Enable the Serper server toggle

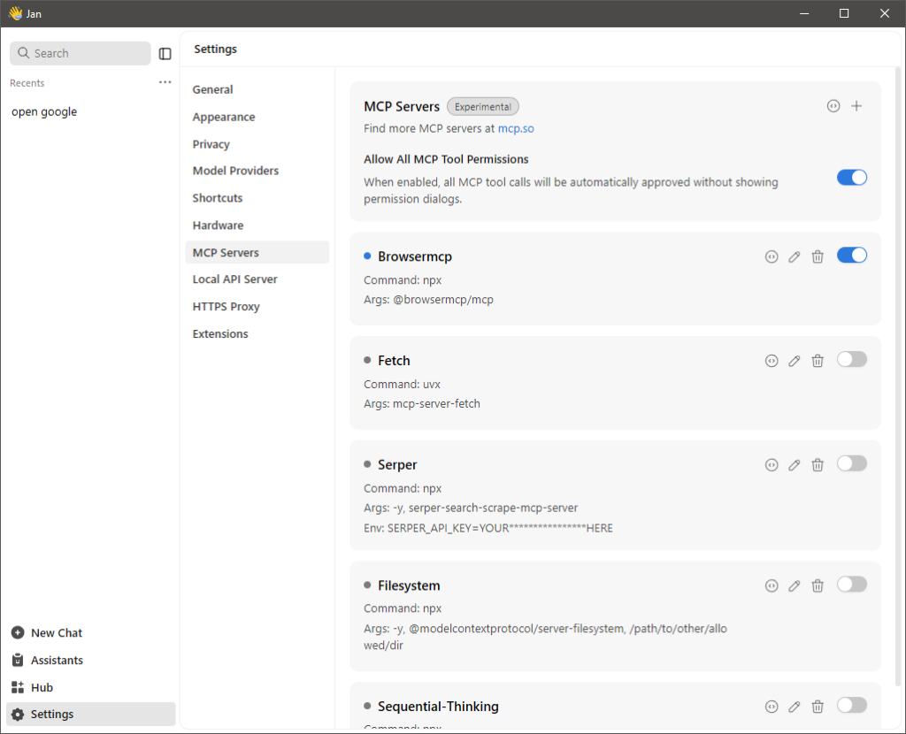point(852,463)
